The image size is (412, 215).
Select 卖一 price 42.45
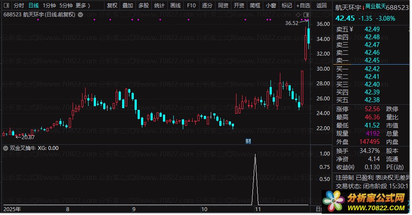(372, 60)
